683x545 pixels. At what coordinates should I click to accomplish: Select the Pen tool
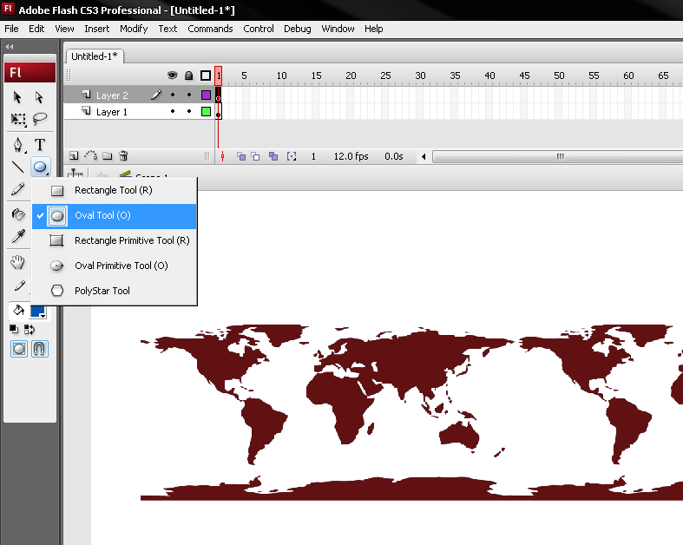18,145
